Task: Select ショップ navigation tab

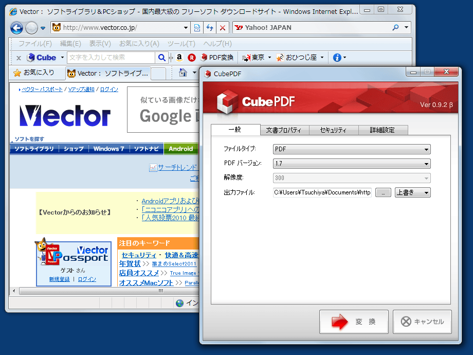Action: point(74,149)
